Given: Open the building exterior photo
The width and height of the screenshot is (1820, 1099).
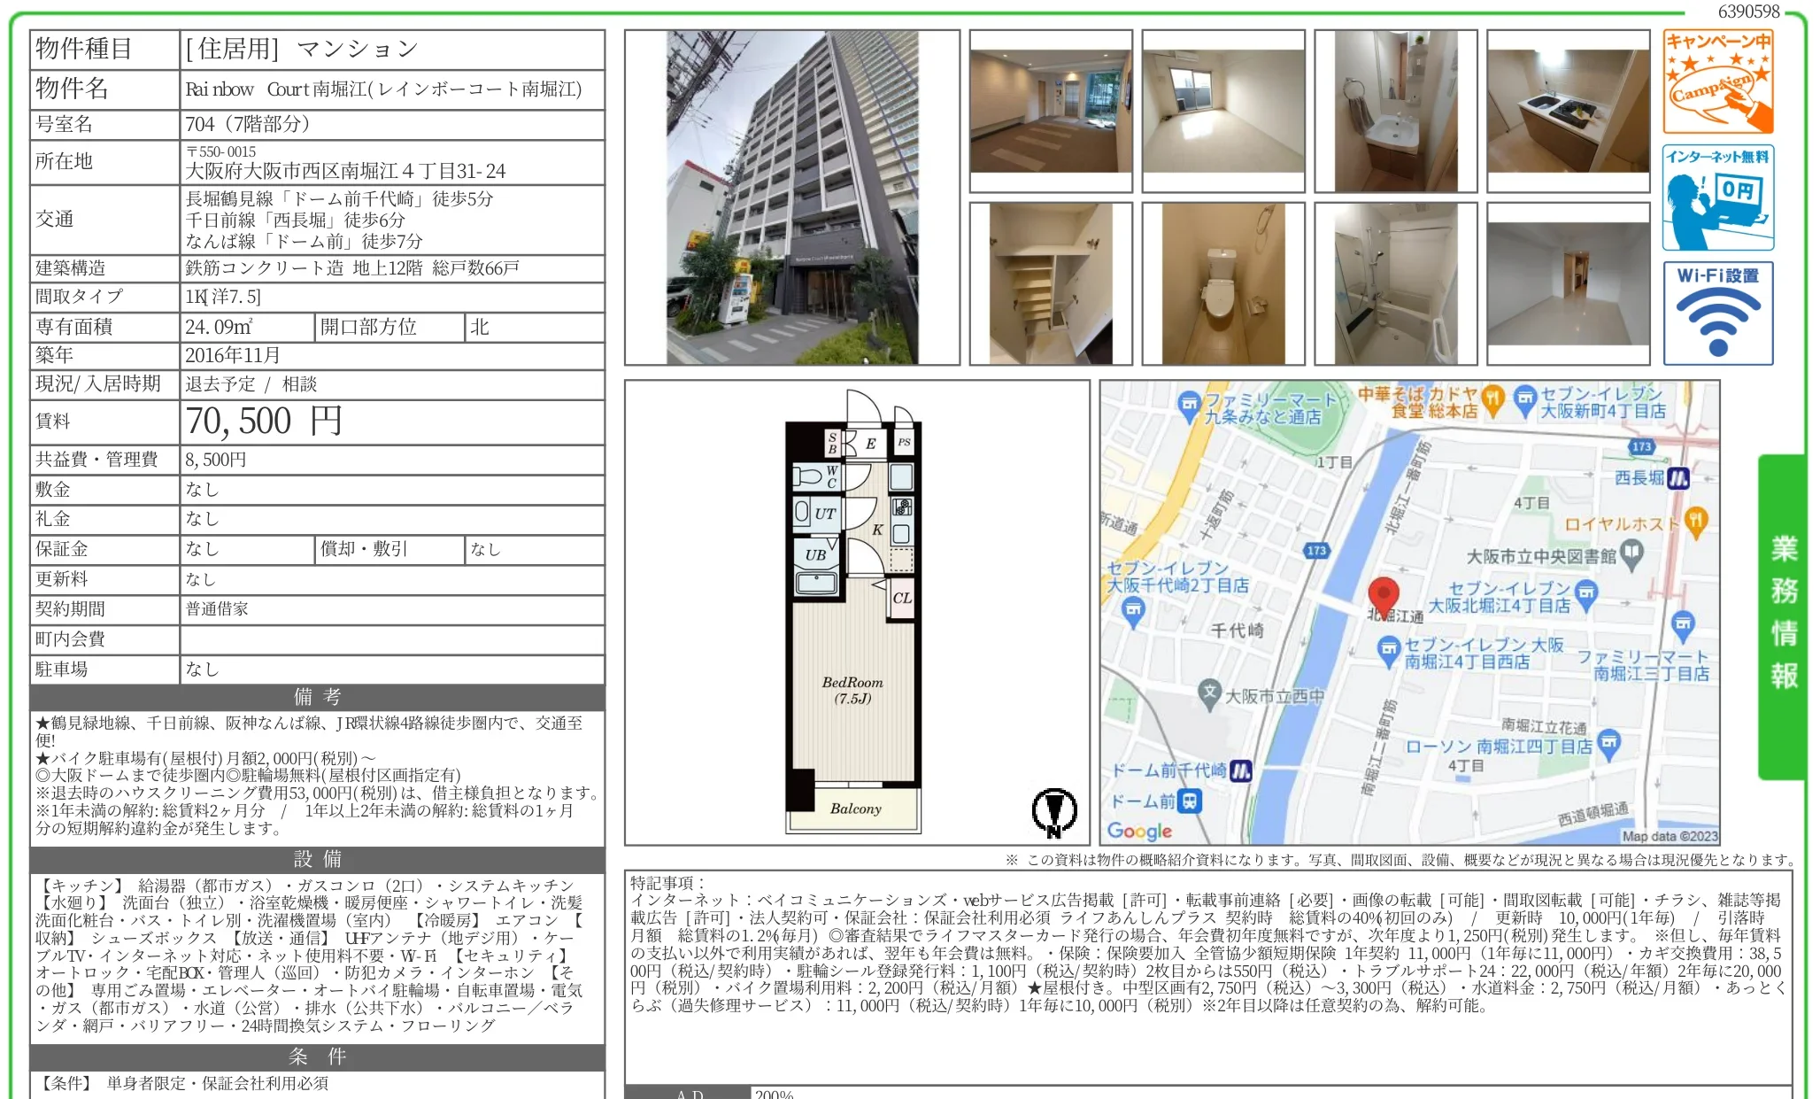Looking at the screenshot, I should [x=791, y=197].
